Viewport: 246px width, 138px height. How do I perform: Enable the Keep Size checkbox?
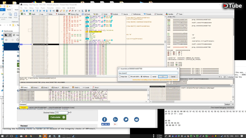pyautogui.click(x=120, y=77)
